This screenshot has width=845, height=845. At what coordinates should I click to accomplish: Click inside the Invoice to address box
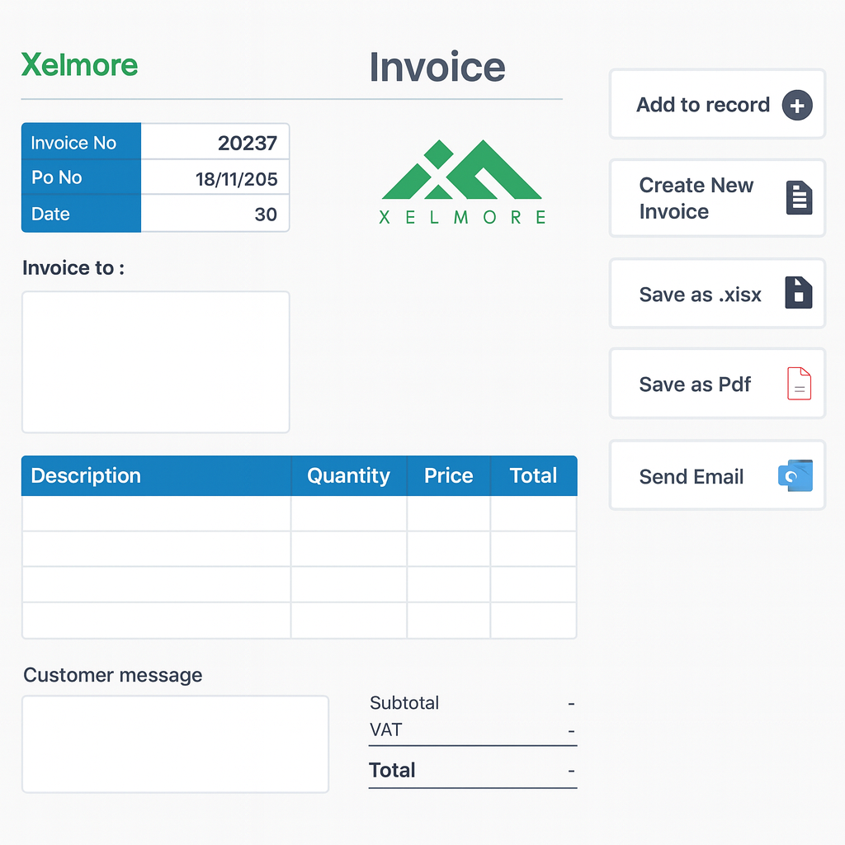(x=155, y=361)
